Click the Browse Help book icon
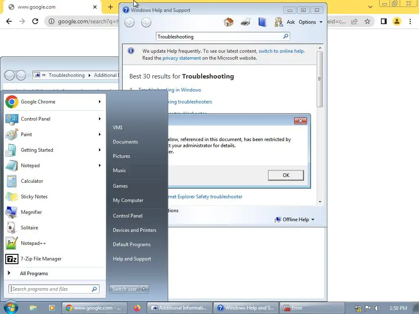419x314 pixels. 262,22
